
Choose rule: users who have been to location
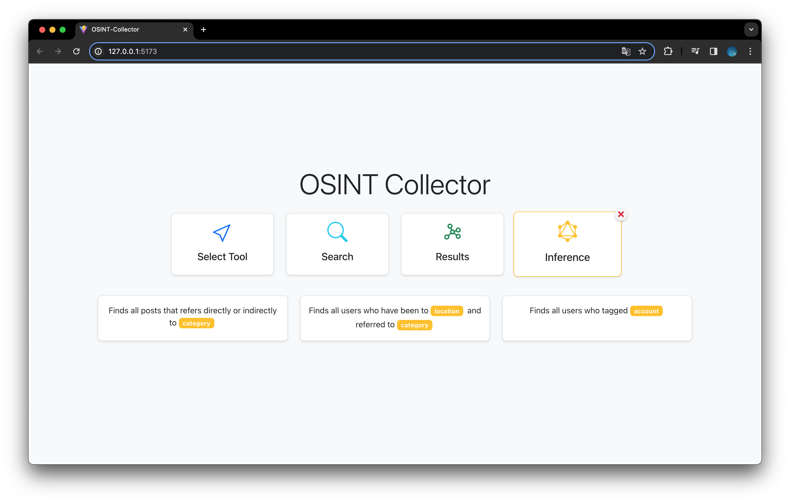click(395, 318)
